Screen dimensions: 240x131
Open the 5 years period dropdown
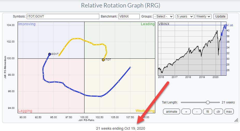click(x=185, y=16)
